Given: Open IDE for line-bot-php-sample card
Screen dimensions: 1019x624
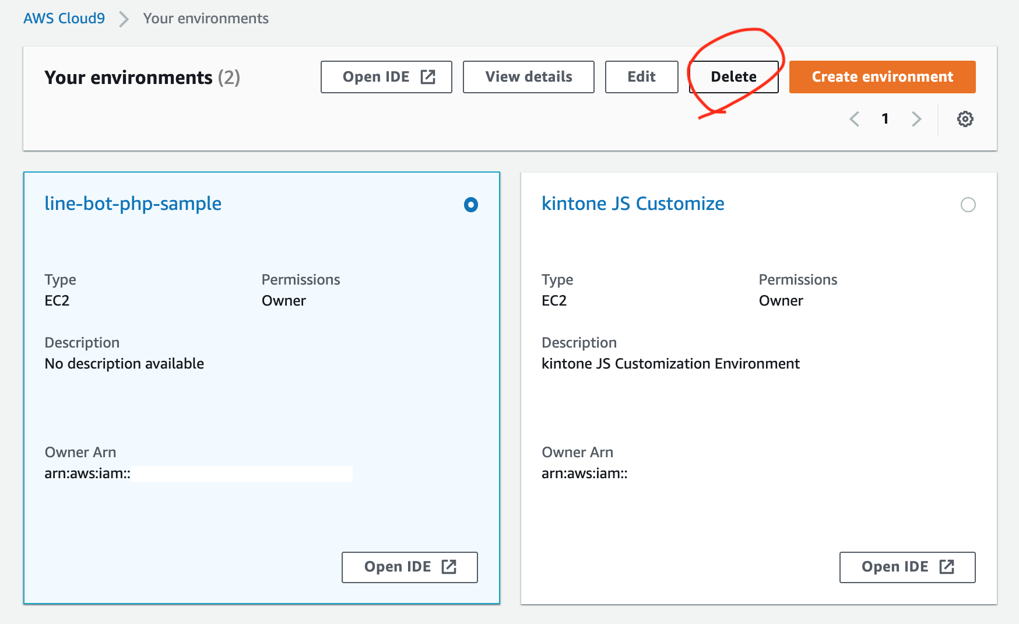Looking at the screenshot, I should pyautogui.click(x=410, y=567).
